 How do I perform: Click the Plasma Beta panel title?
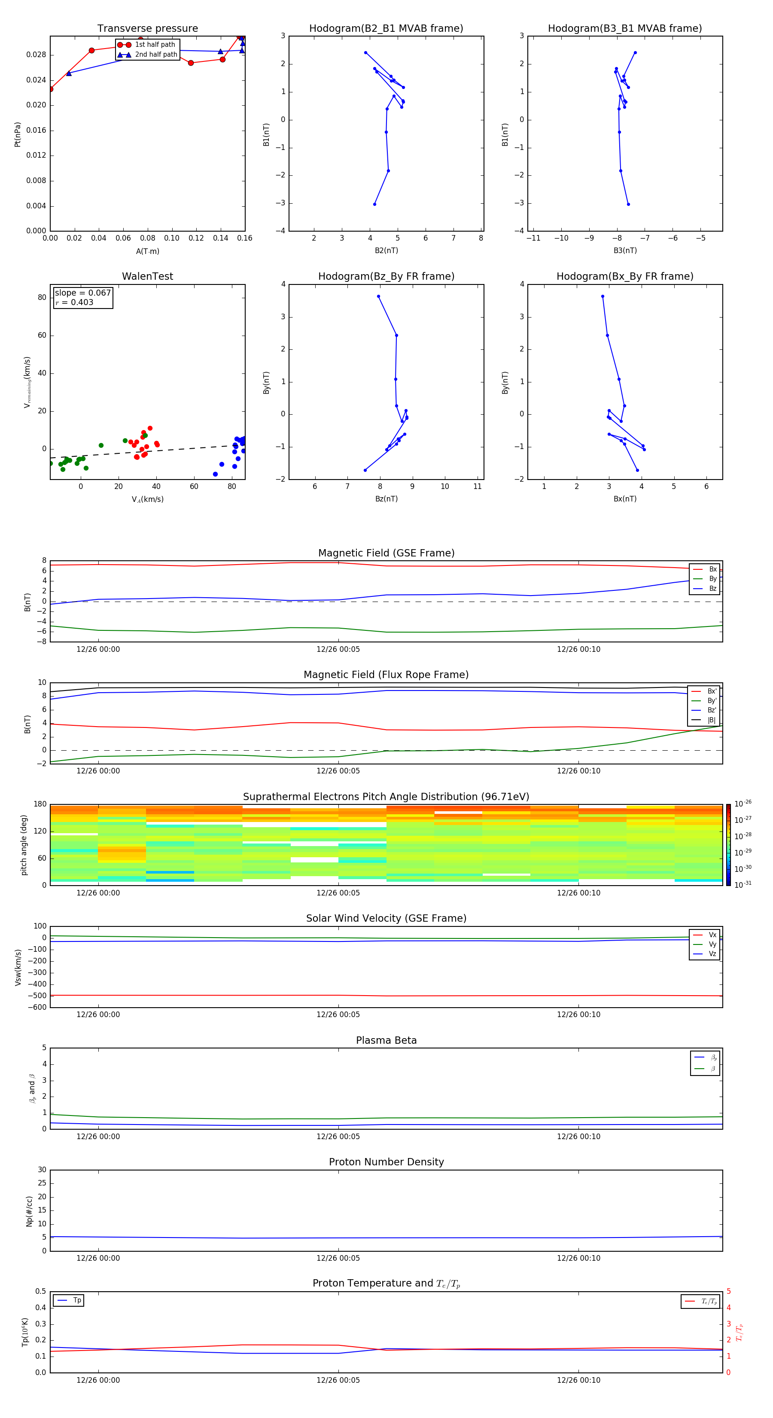[x=386, y=1041]
